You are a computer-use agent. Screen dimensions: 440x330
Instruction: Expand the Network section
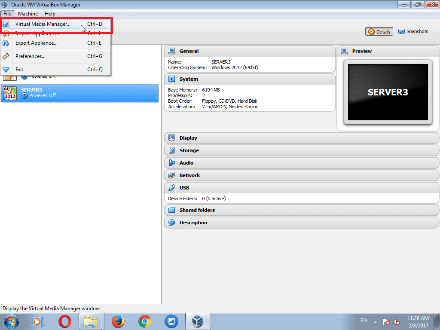click(301, 175)
